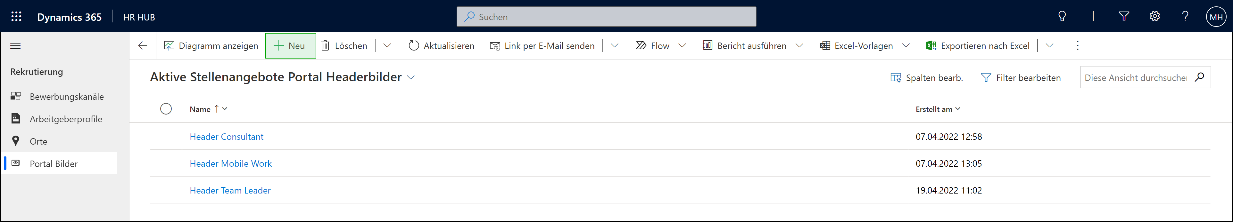Open the help question mark icon

coord(1185,17)
